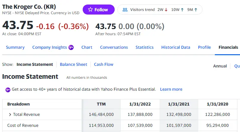This screenshot has height=132, width=240.
Task: Click the Learn more link
Action: point(171,89)
